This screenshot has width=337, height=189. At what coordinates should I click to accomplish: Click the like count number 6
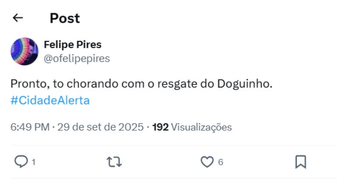coord(221,162)
